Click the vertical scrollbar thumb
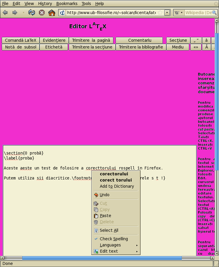219x267 pixels. tap(217, 102)
